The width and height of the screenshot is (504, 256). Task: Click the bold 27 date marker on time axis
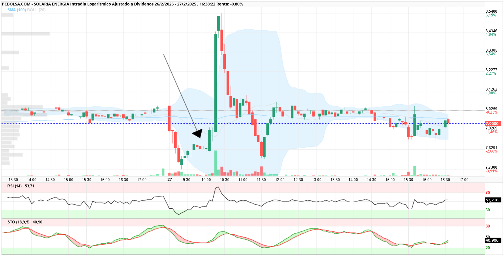click(170, 180)
